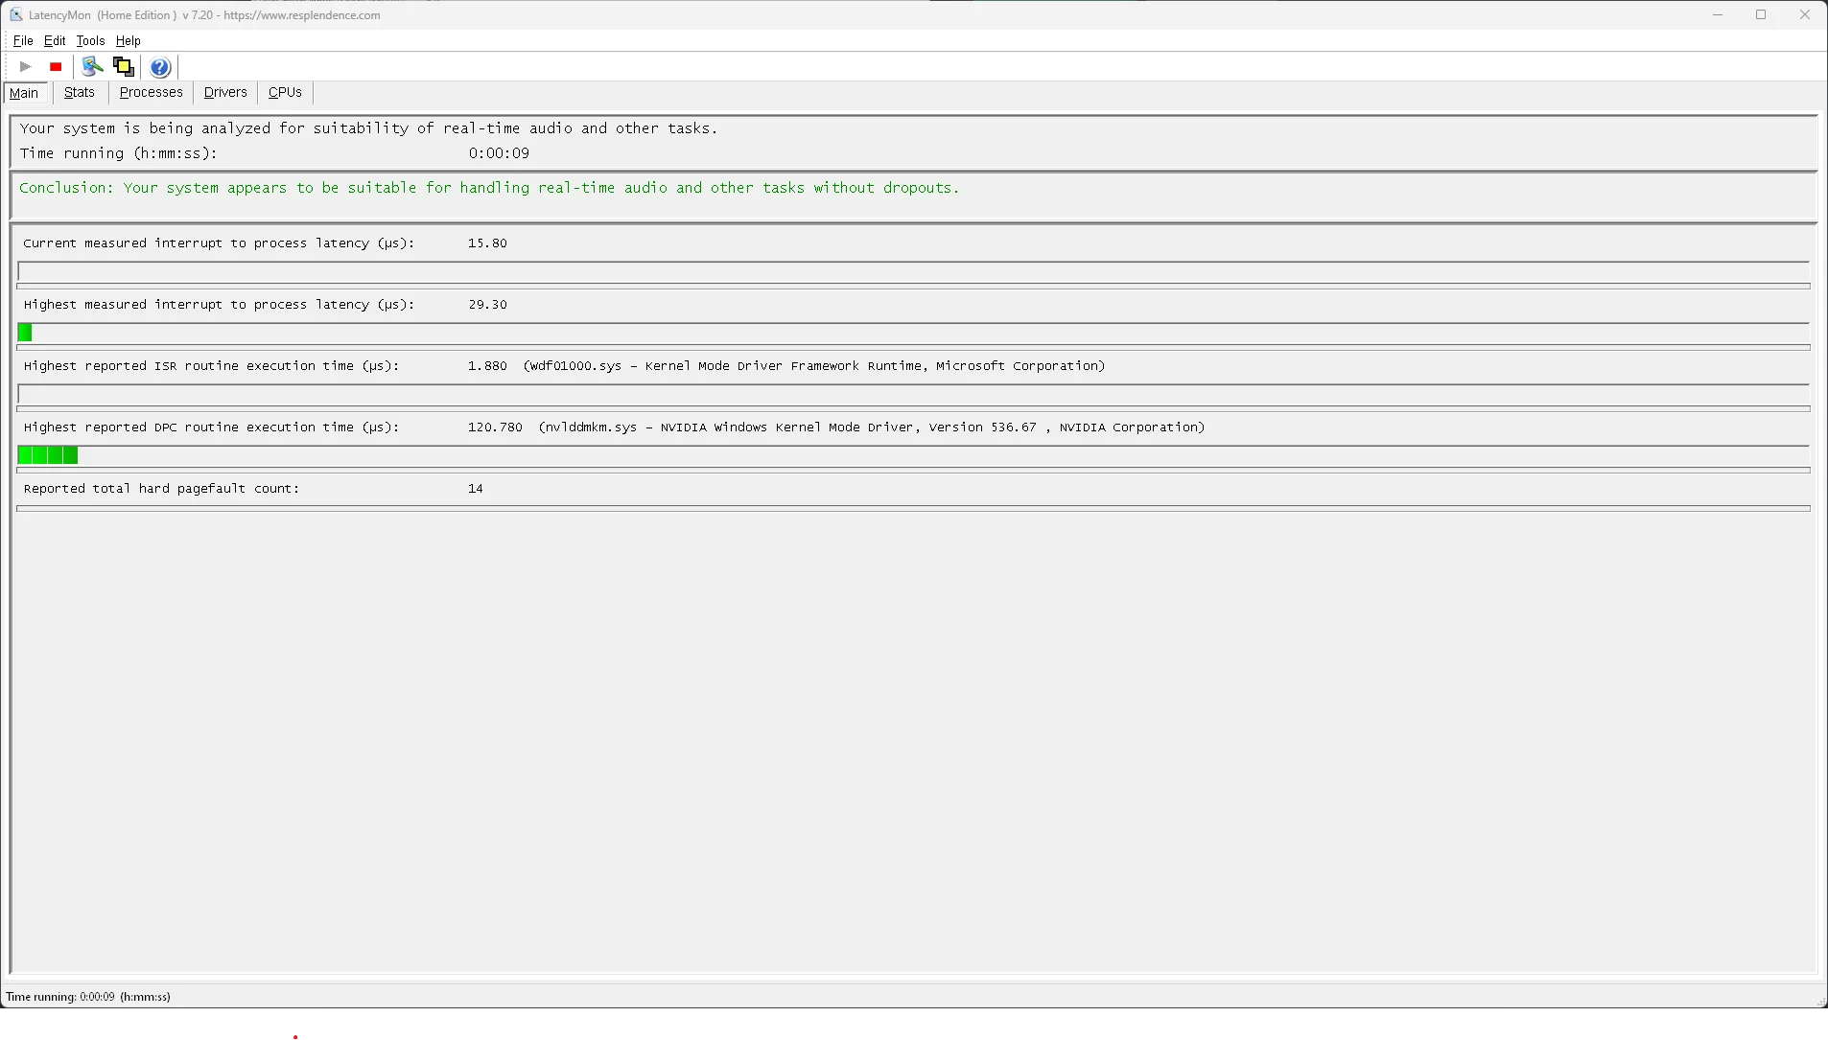
Task: Click the LatencyMon title bar app icon
Action: coord(15,15)
